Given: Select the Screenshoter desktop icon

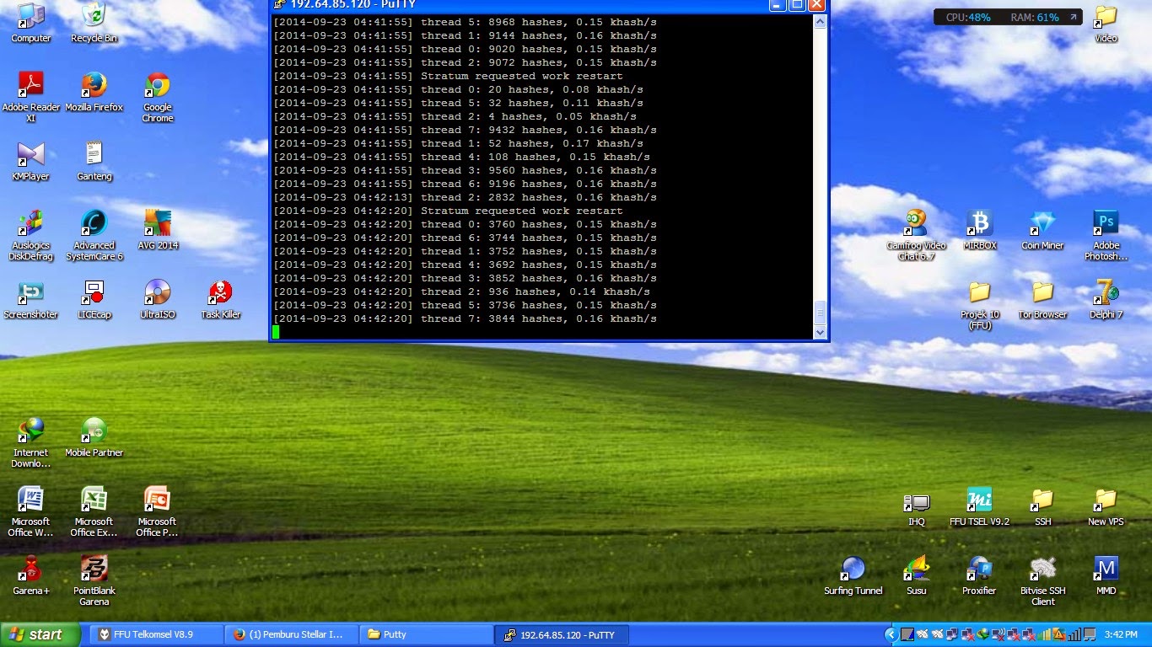Looking at the screenshot, I should 31,299.
